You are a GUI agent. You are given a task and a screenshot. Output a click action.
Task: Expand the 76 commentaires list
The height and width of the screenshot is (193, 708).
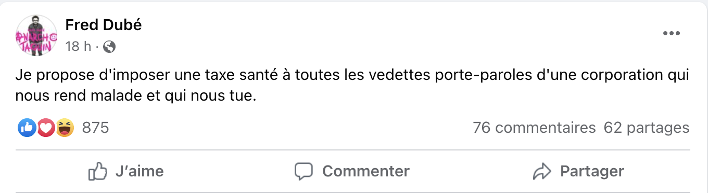[x=534, y=128]
